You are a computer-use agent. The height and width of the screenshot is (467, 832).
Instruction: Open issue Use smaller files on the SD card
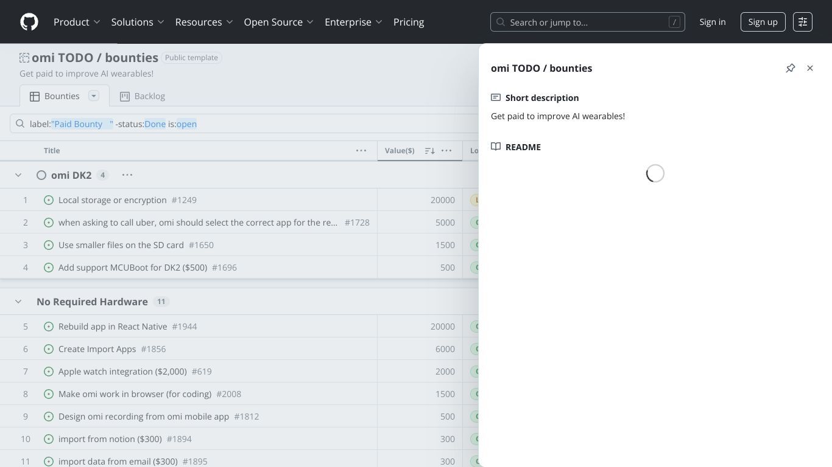[121, 245]
